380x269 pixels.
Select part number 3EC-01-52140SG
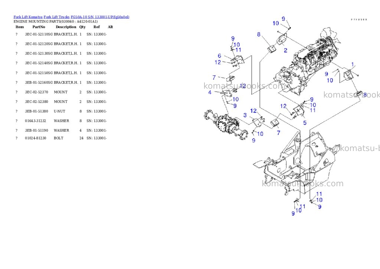[x=39, y=63]
